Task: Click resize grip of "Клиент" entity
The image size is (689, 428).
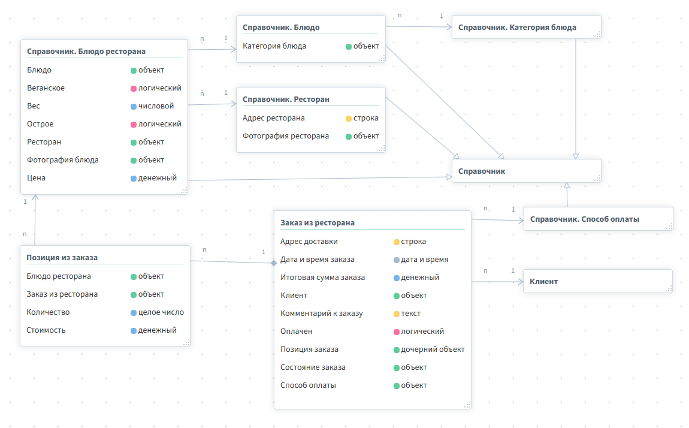Action: (669, 288)
